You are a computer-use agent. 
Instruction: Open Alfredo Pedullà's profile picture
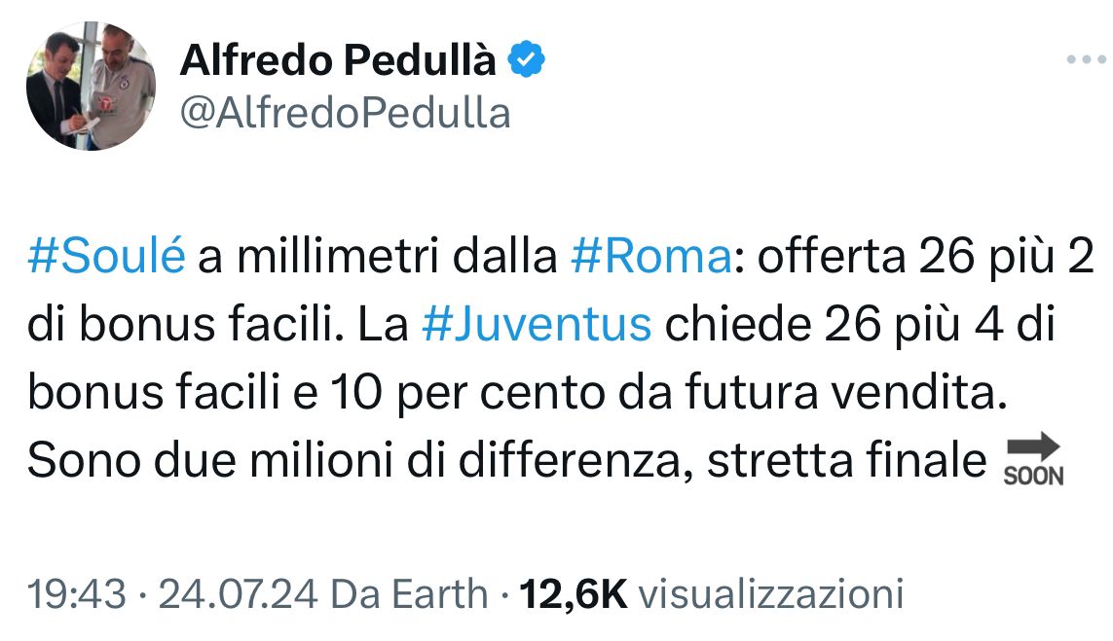tap(90, 87)
